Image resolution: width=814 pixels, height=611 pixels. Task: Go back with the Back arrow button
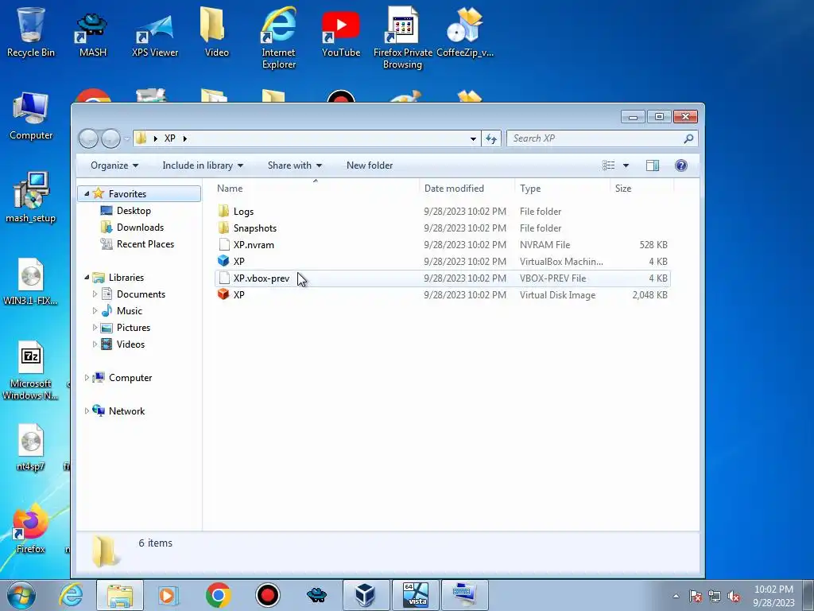click(x=88, y=138)
